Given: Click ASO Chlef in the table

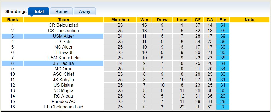Looking at the screenshot, I should [63, 74].
